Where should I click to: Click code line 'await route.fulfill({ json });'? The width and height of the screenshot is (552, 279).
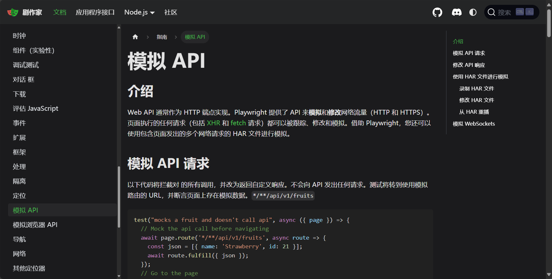pos(198,255)
